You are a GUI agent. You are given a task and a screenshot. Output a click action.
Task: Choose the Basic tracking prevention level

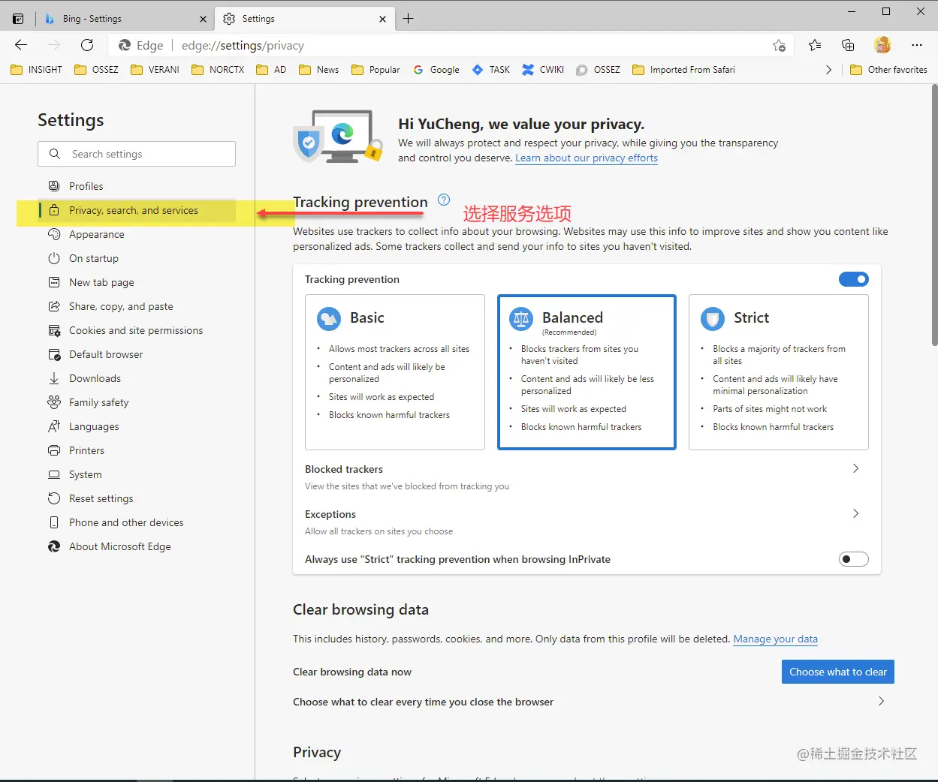pyautogui.click(x=395, y=372)
